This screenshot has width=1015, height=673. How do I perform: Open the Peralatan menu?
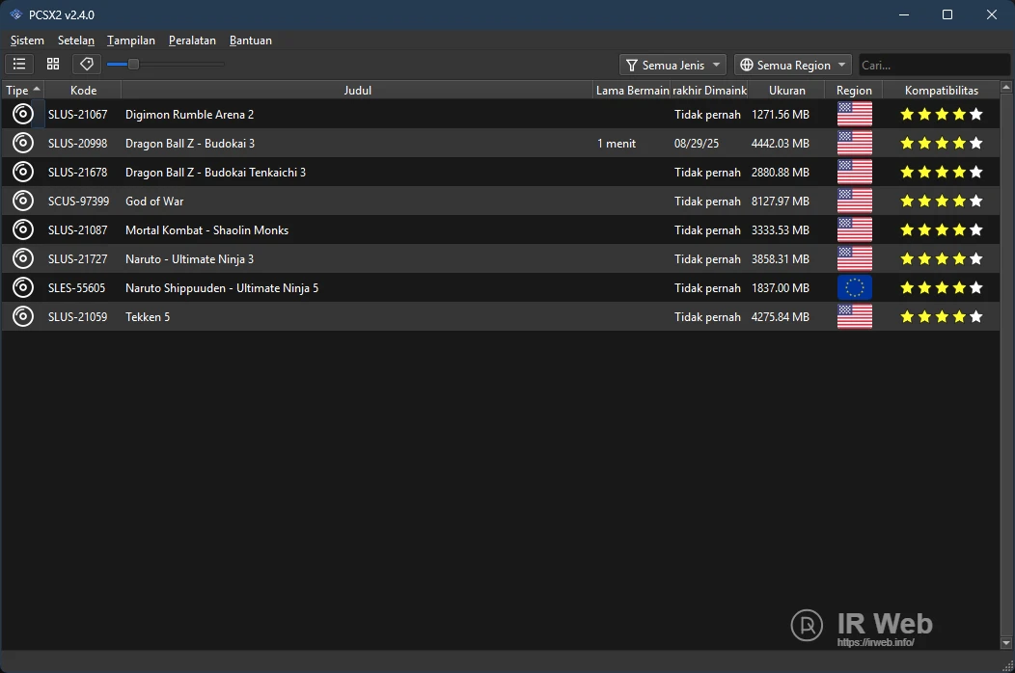pyautogui.click(x=192, y=40)
